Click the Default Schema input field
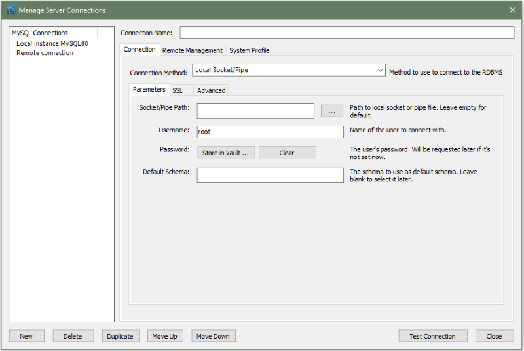 tap(270, 175)
